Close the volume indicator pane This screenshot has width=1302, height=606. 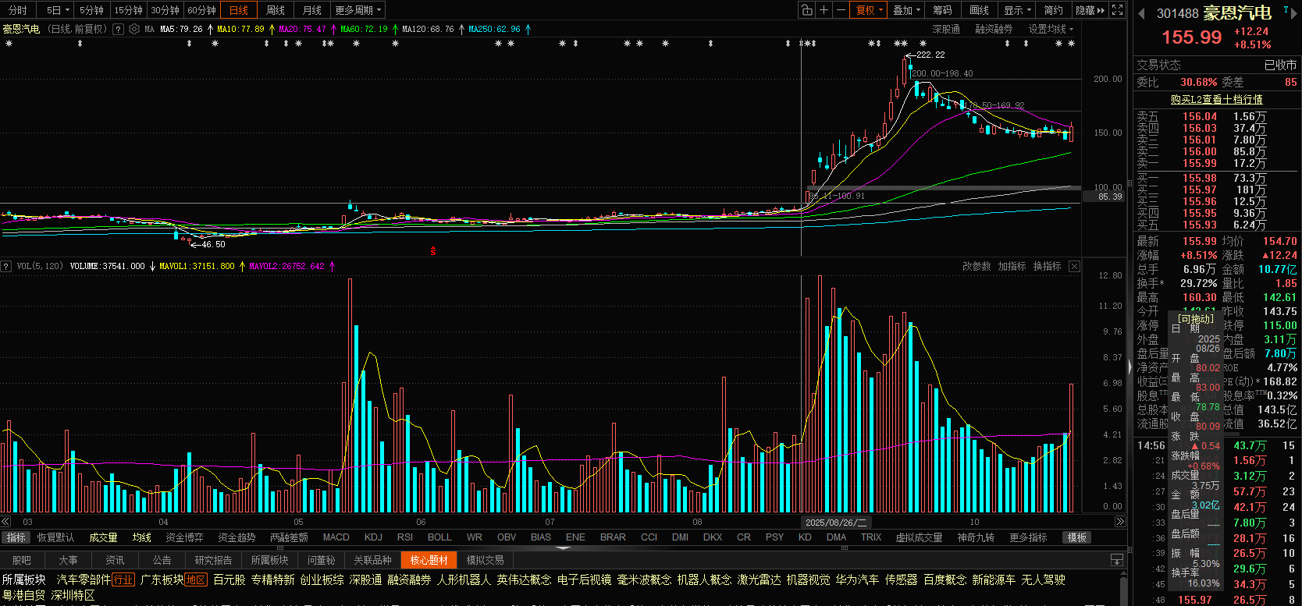tap(1074, 266)
